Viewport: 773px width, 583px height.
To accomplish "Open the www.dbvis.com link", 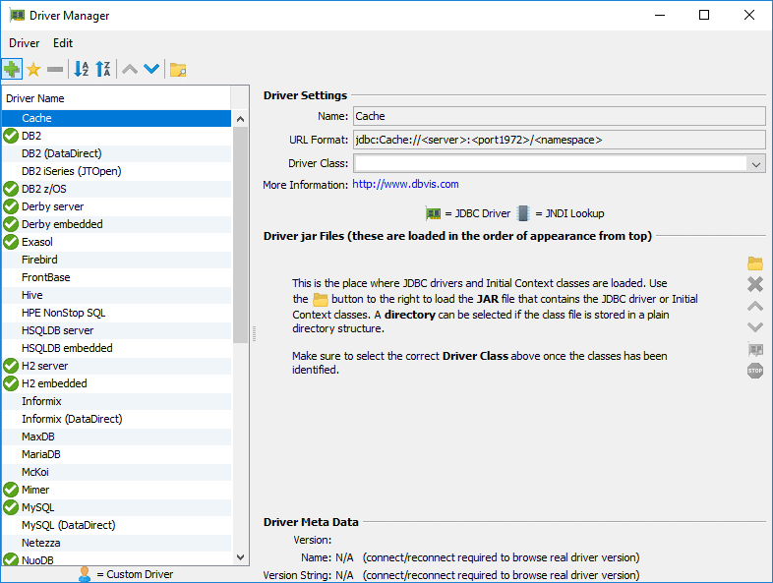I will click(x=405, y=184).
